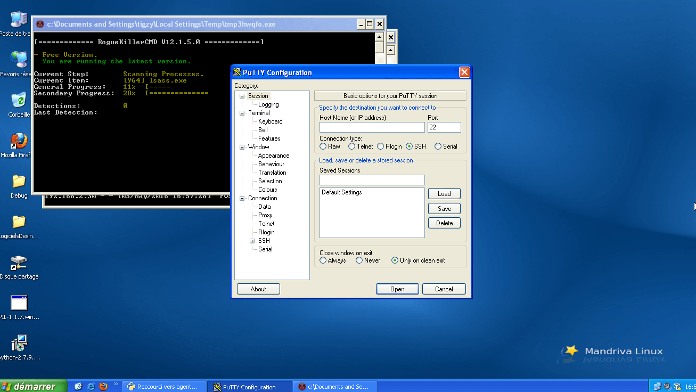Collapse the Connection category node
The image size is (696, 392).
242,198
